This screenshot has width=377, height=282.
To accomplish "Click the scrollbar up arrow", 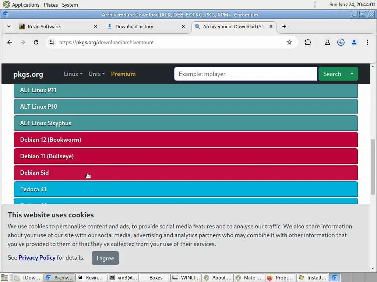I will (x=373, y=66).
